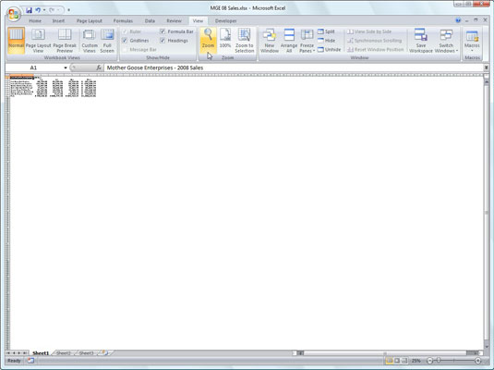
Task: Click Unhide window
Action: 329,50
